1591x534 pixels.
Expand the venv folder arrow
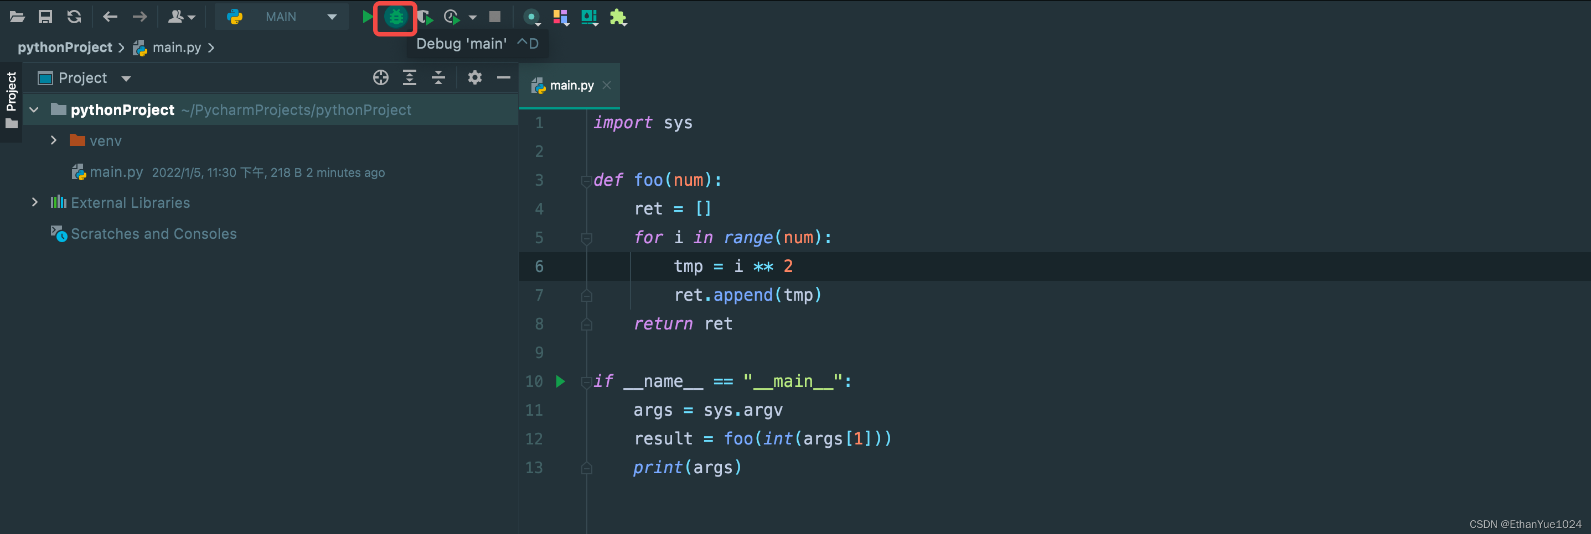coord(54,140)
